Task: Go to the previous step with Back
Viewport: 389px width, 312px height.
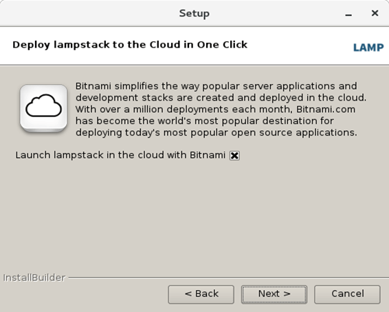Action: point(201,294)
